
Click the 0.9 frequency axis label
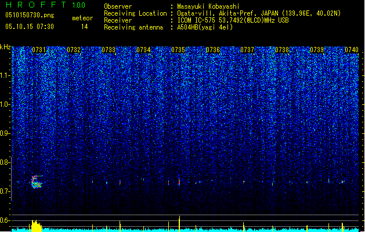[5, 133]
